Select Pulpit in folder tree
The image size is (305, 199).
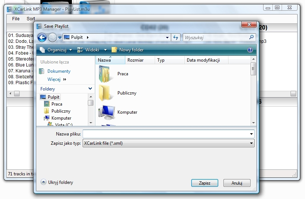point(50,97)
